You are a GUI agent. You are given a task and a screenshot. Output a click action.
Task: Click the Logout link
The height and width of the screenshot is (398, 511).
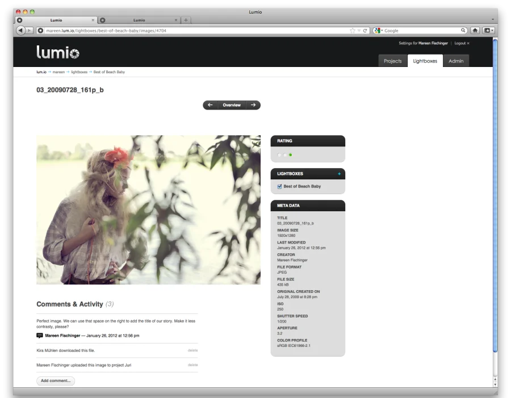461,43
